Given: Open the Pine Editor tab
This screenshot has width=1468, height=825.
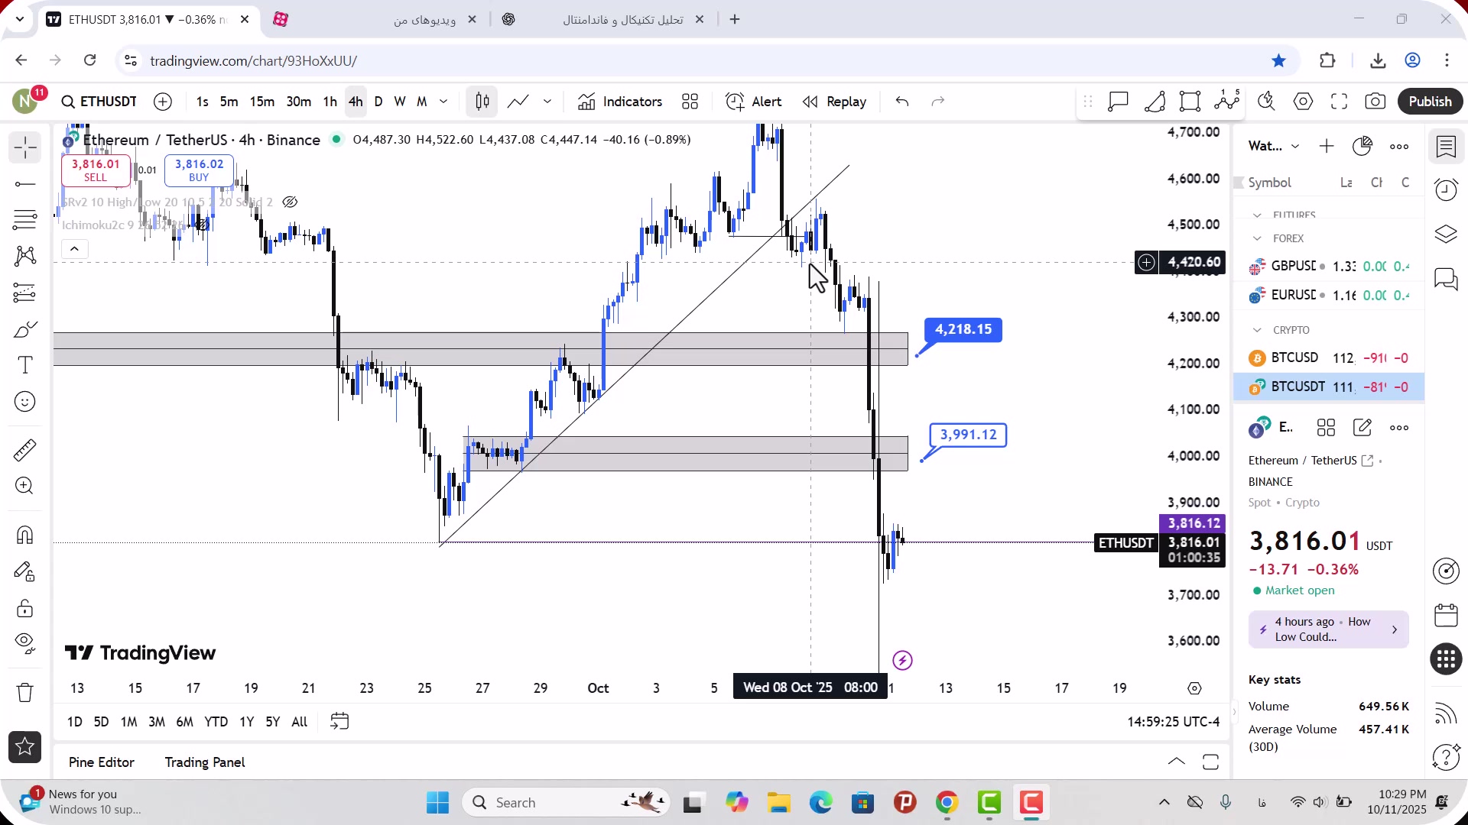Looking at the screenshot, I should pos(101,762).
